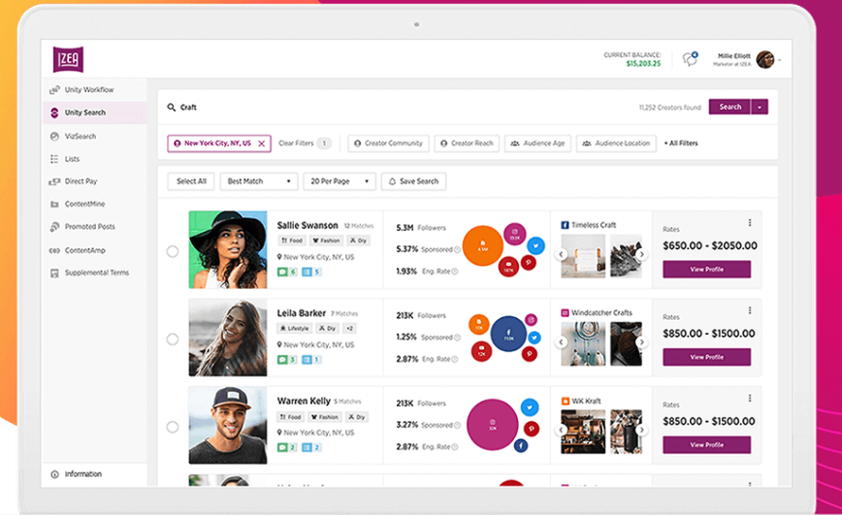Click Sallie Swanson's profile photo
Screen dimensions: 842x515
pyautogui.click(x=228, y=250)
